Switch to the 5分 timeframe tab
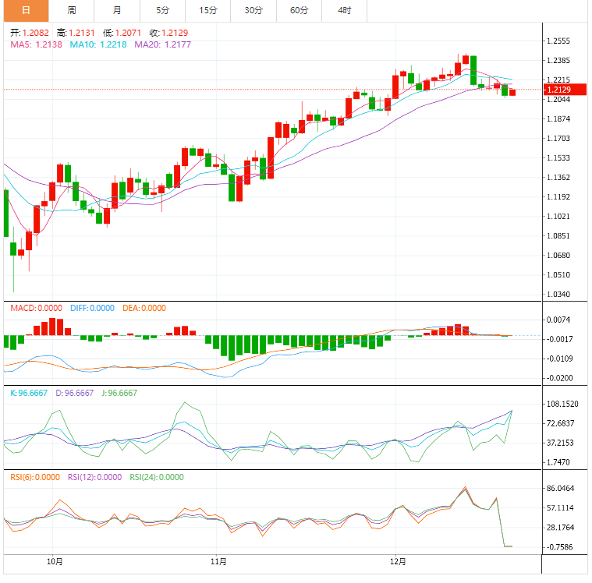The height and width of the screenshot is (583, 592). (162, 10)
